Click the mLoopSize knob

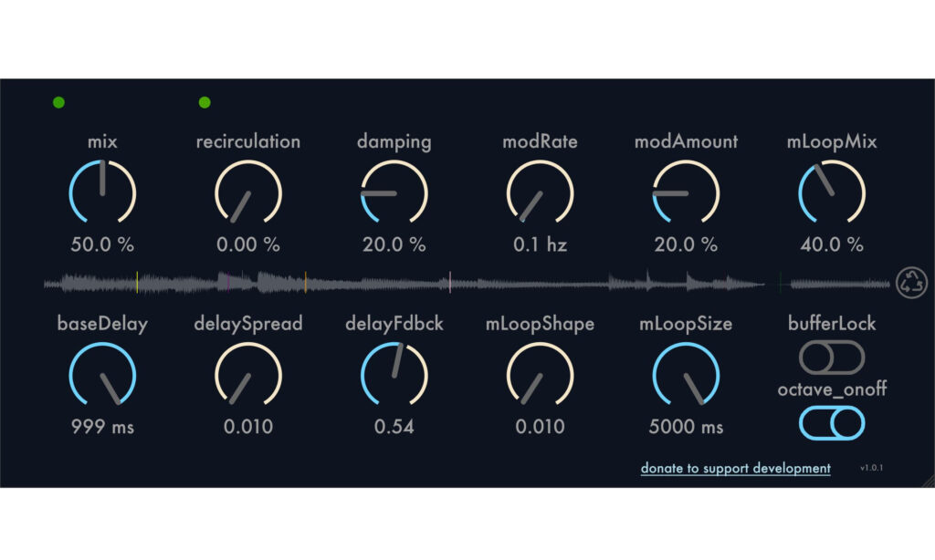[x=686, y=376]
